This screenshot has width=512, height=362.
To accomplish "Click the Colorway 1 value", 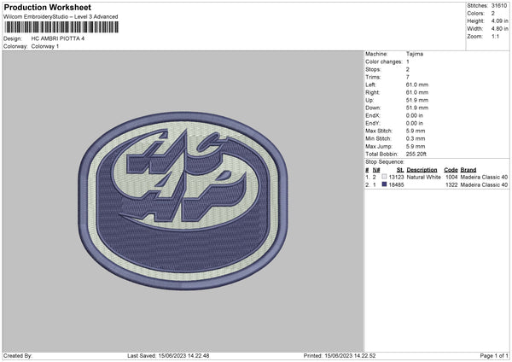I will (45, 46).
